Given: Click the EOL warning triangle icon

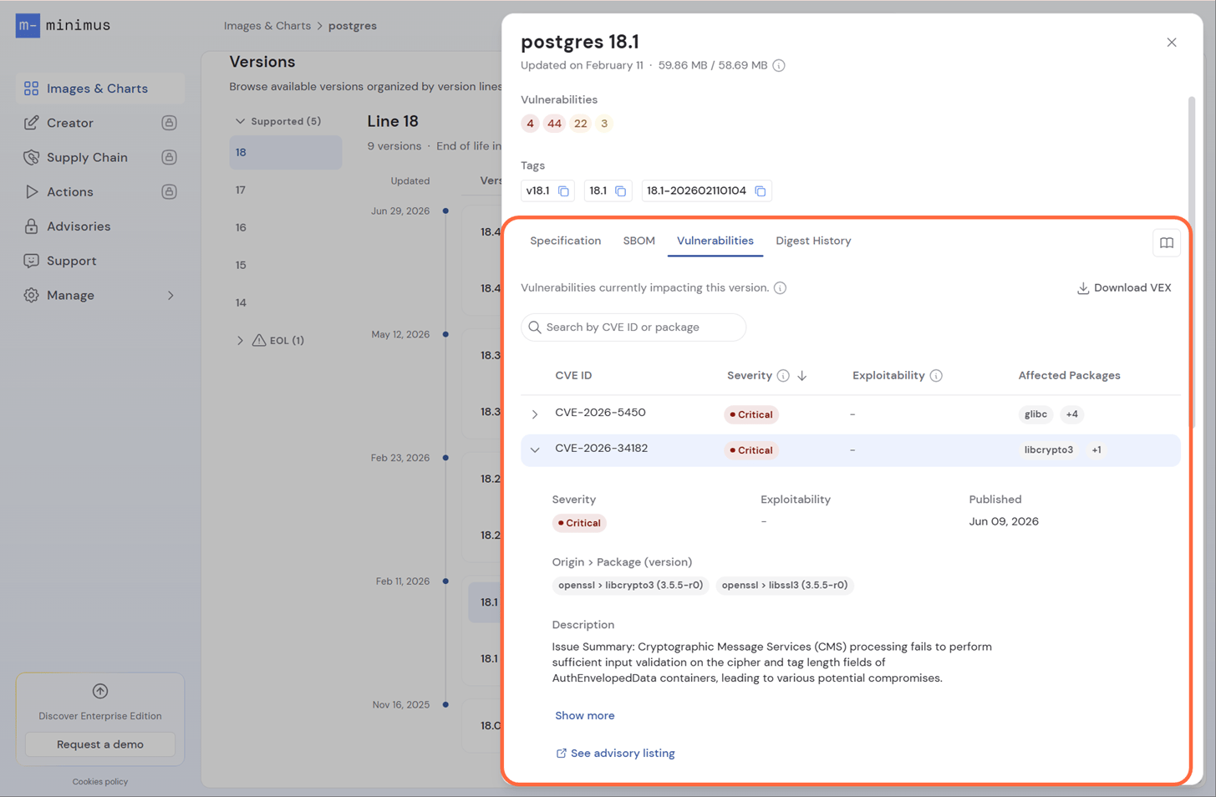Looking at the screenshot, I should [259, 340].
